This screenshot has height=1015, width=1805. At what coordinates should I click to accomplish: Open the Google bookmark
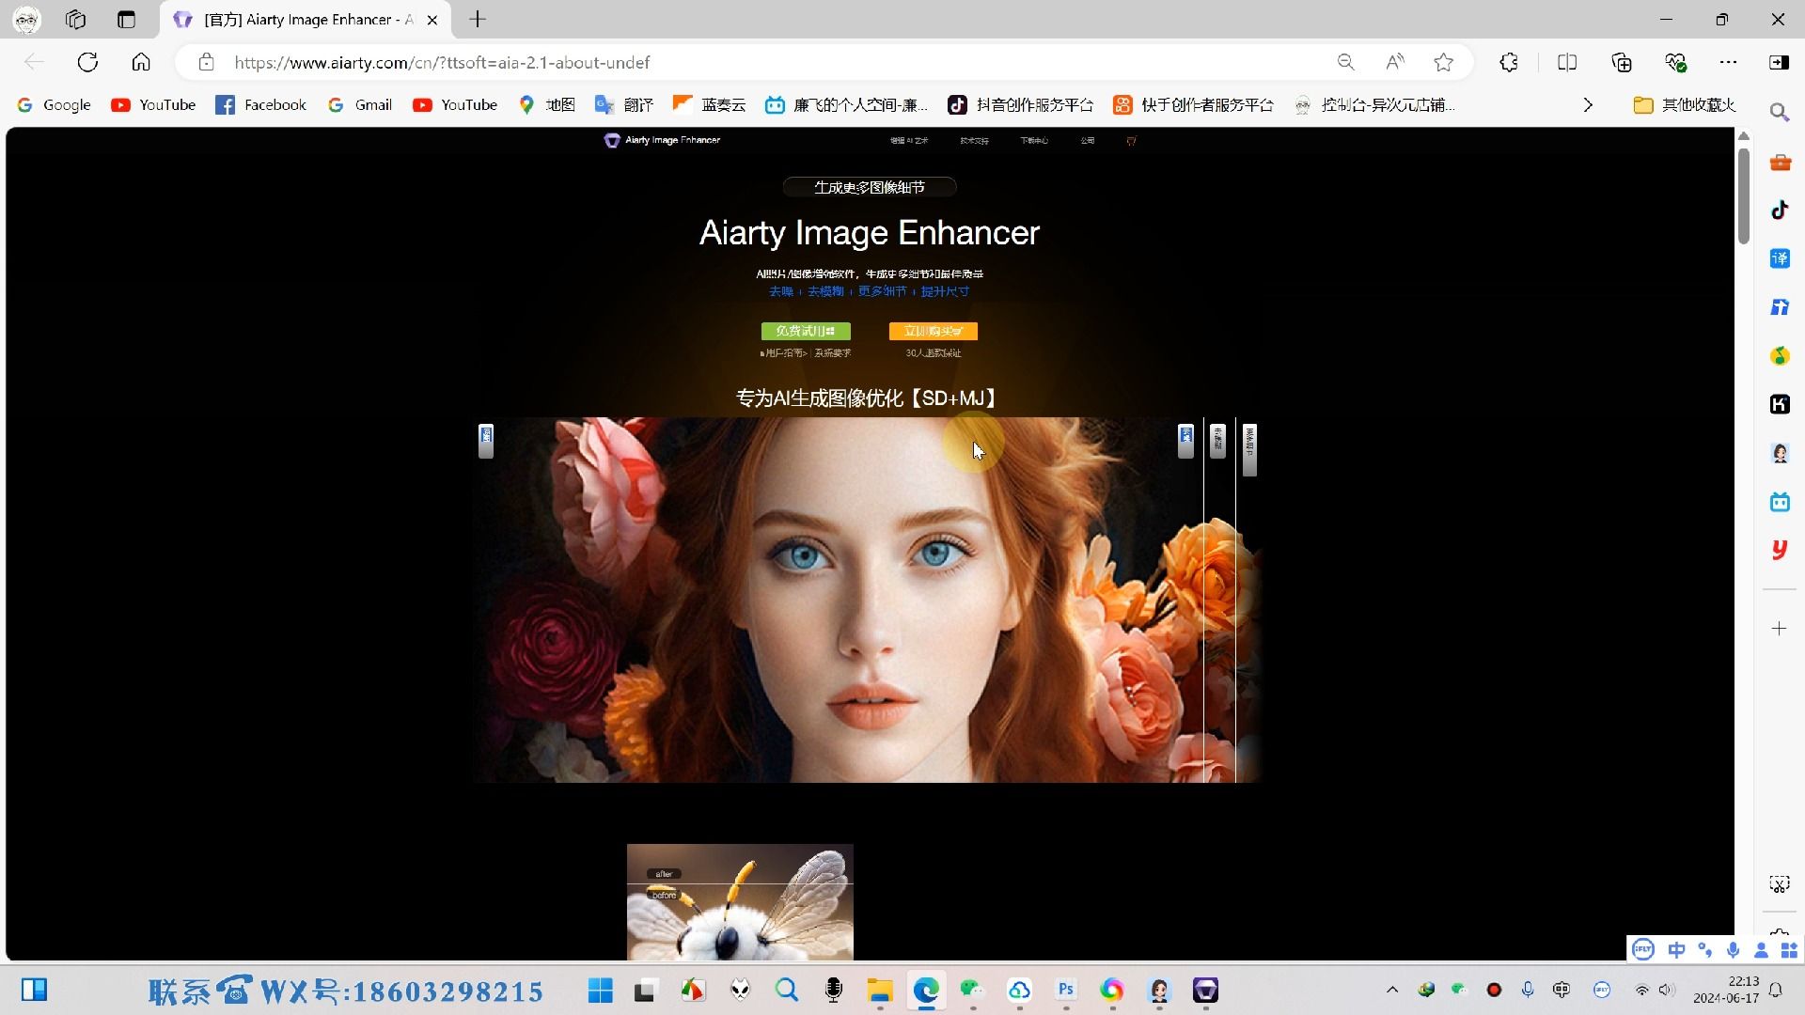pyautogui.click(x=54, y=105)
